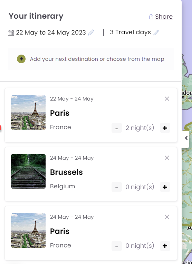Viewport: 192px width, 264px height.
Task: Decrease nights for first Paris stop
Action: (x=117, y=128)
